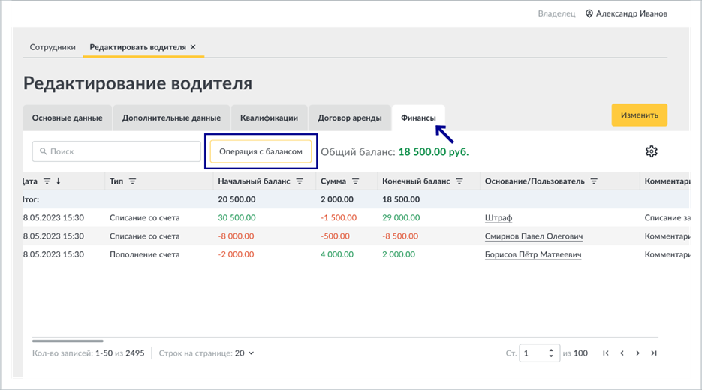Go to next page arrow

click(637, 353)
